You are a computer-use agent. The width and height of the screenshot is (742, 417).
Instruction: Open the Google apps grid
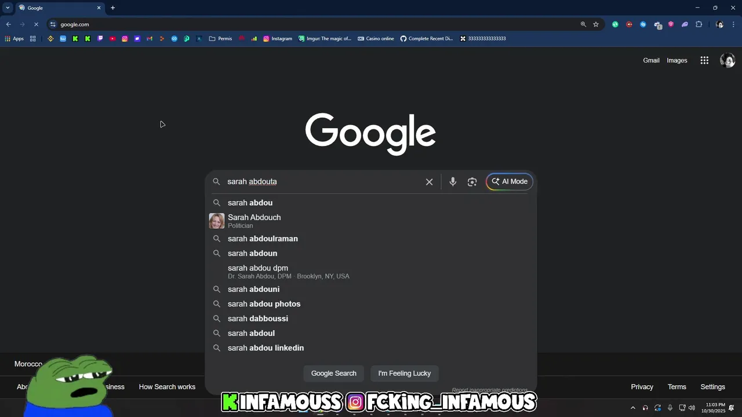704,60
